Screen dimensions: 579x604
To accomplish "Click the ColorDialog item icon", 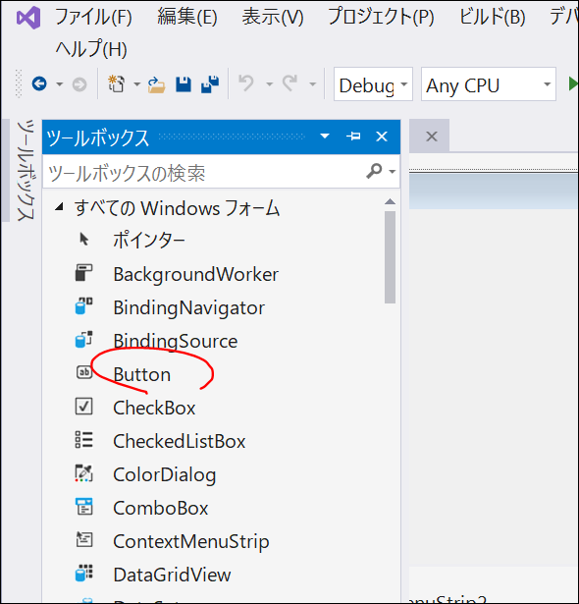I will (x=84, y=473).
